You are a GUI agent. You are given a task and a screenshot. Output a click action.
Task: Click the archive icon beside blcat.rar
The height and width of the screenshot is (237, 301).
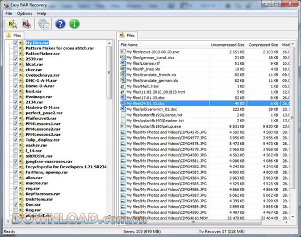tap(22, 64)
